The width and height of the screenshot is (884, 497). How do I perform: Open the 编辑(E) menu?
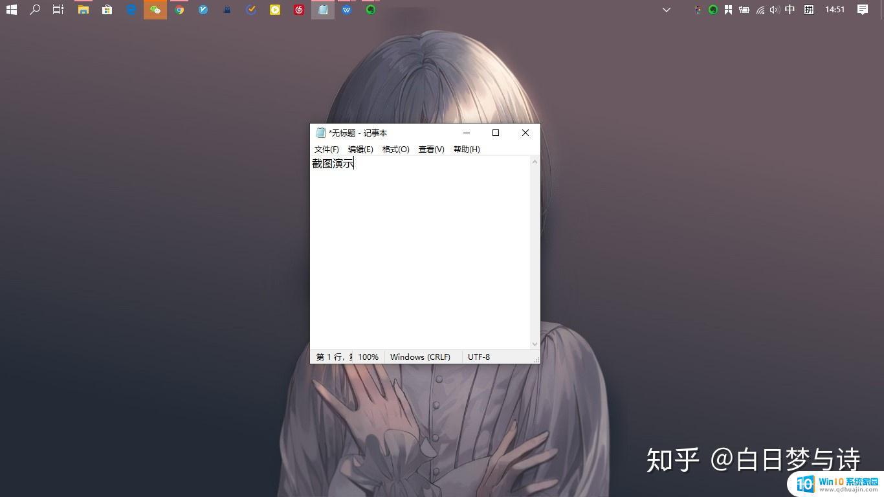click(x=360, y=149)
